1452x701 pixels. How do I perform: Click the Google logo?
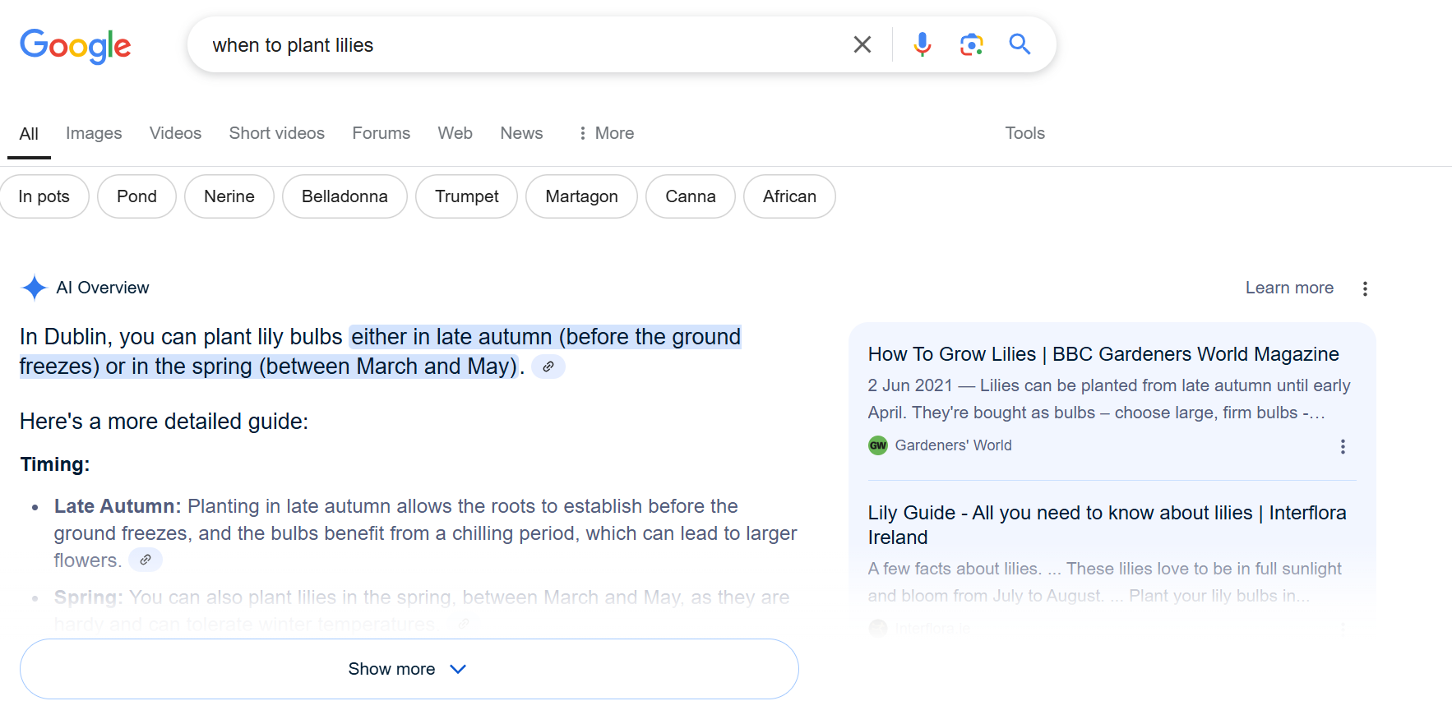point(76,46)
